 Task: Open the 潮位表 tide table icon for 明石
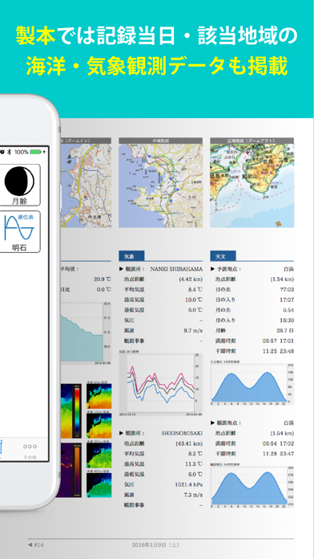[19, 232]
